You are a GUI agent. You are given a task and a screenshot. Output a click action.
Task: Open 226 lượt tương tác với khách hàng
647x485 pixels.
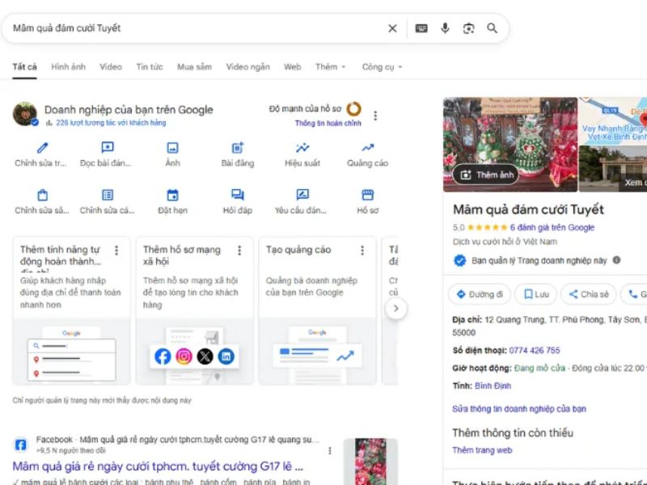(x=111, y=123)
